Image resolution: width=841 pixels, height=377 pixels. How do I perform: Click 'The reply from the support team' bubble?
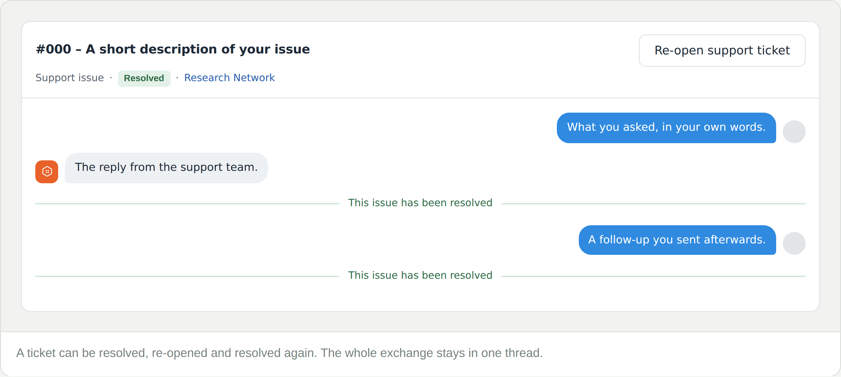pyautogui.click(x=166, y=168)
